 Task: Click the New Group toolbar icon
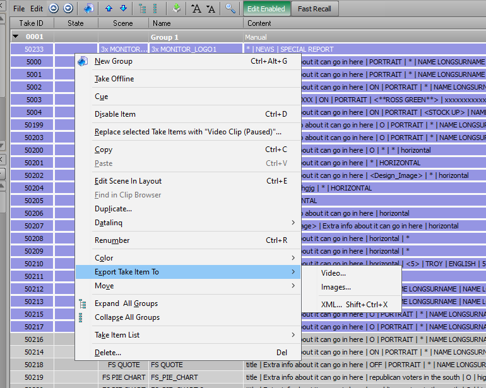coord(89,9)
